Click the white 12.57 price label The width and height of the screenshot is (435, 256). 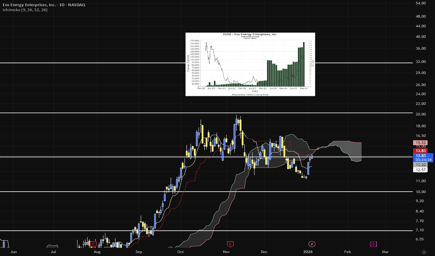tap(420, 169)
